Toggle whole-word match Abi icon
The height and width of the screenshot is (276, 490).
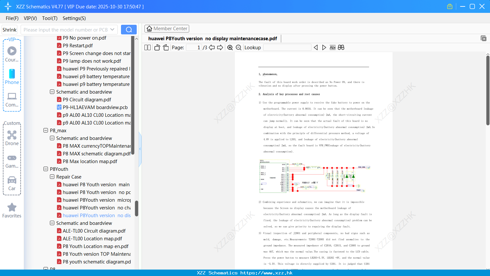[x=333, y=48]
